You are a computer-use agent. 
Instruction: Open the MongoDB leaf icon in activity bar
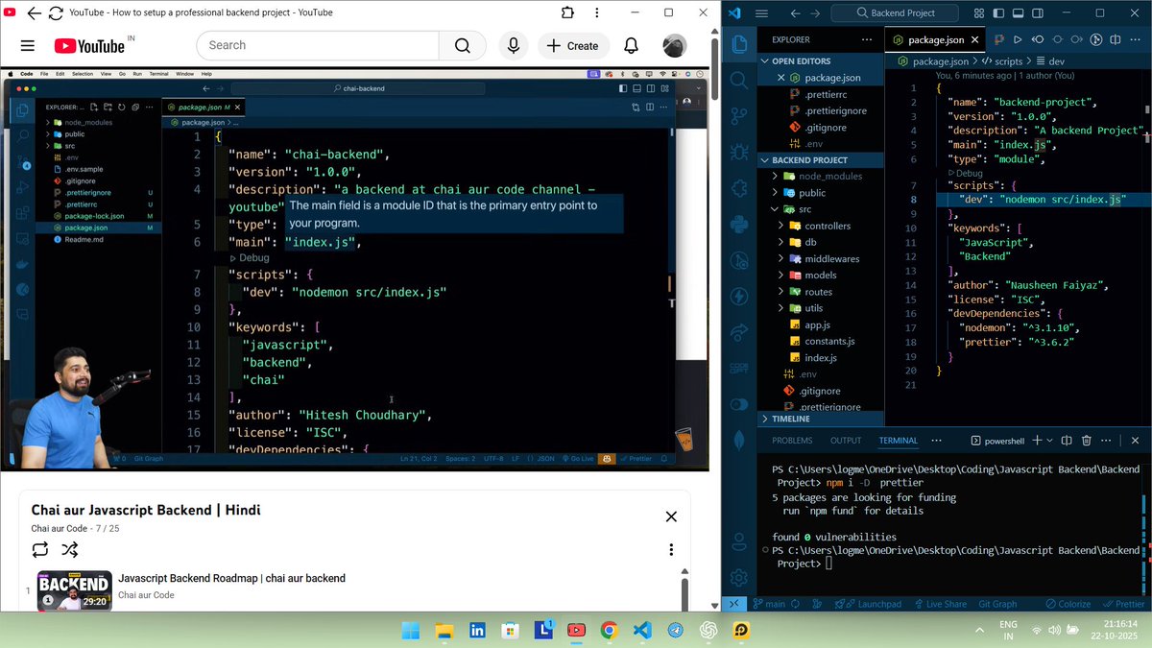739,441
